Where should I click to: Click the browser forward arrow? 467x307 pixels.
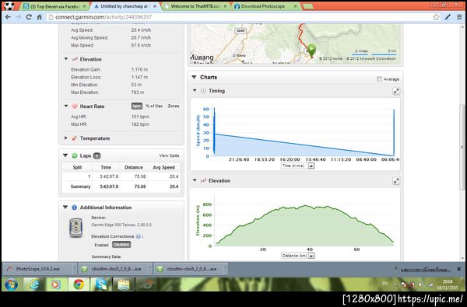18,17
